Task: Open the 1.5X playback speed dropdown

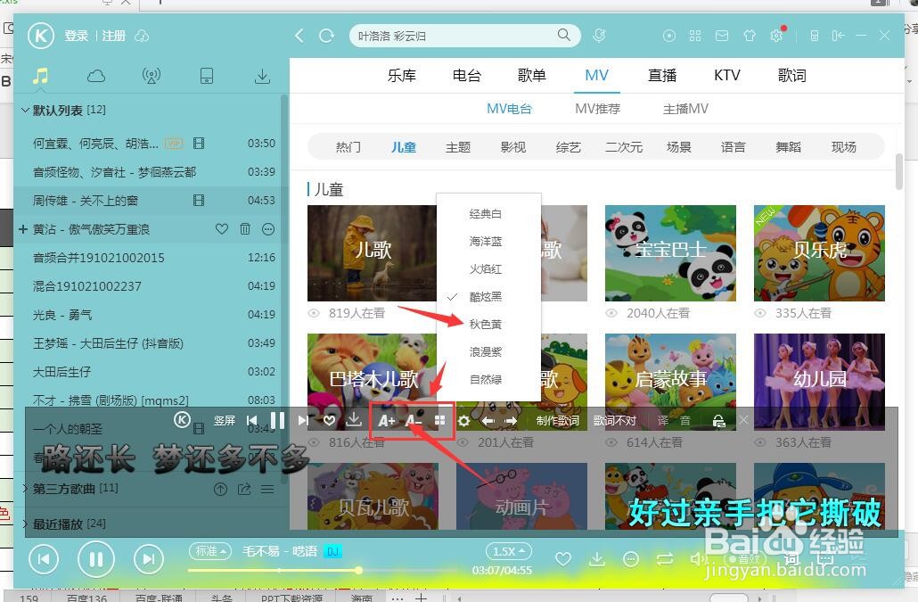Action: point(507,552)
